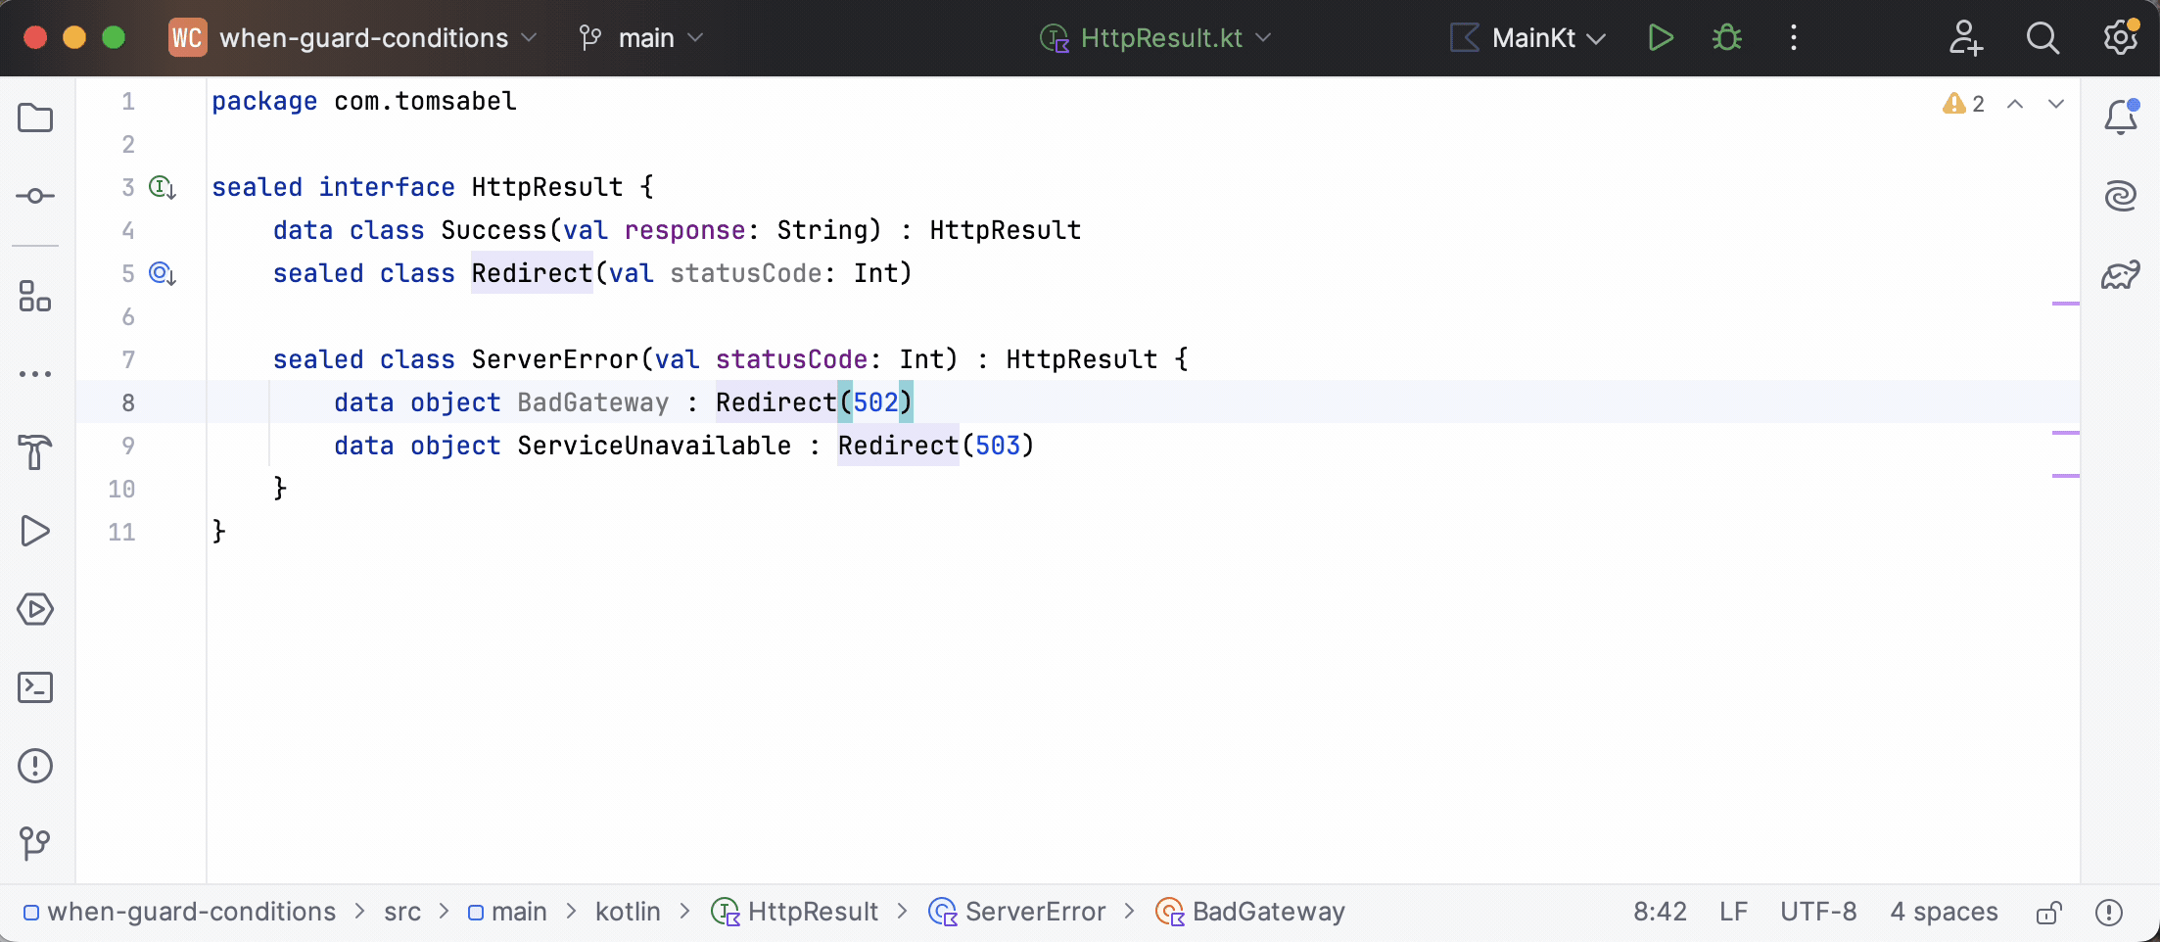Open the Commit tool window
Image resolution: width=2160 pixels, height=942 pixels.
click(35, 196)
